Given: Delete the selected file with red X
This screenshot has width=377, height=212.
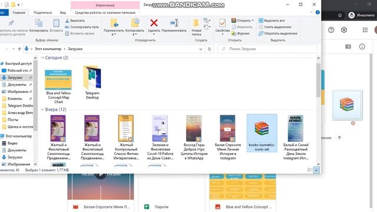Looking at the screenshot, I should (154, 26).
